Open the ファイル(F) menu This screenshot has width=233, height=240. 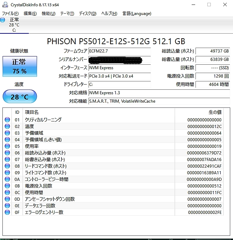(x=10, y=14)
